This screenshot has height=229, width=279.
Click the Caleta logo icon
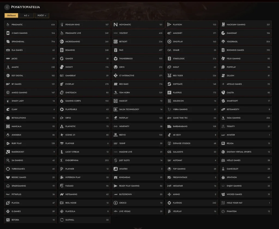[223, 93]
